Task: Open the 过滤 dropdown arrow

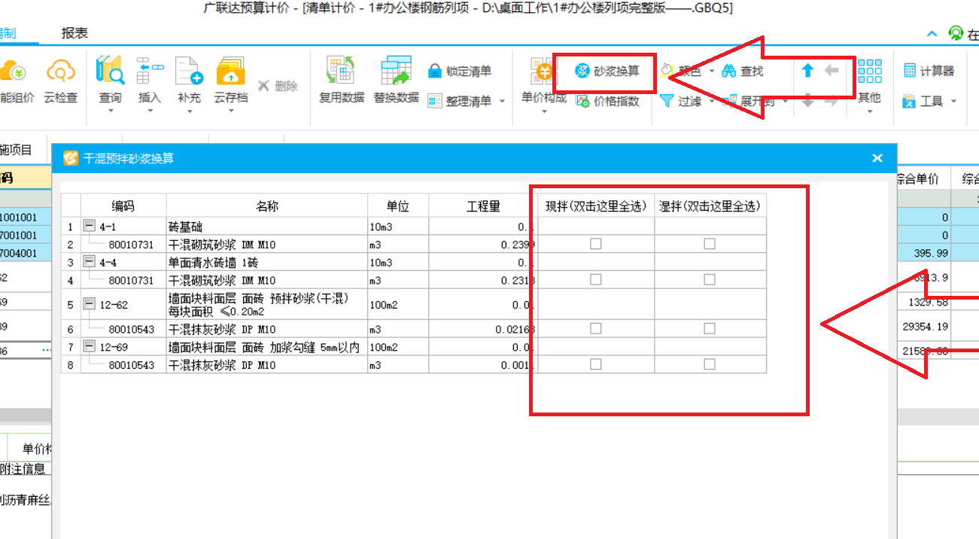Action: pos(712,102)
